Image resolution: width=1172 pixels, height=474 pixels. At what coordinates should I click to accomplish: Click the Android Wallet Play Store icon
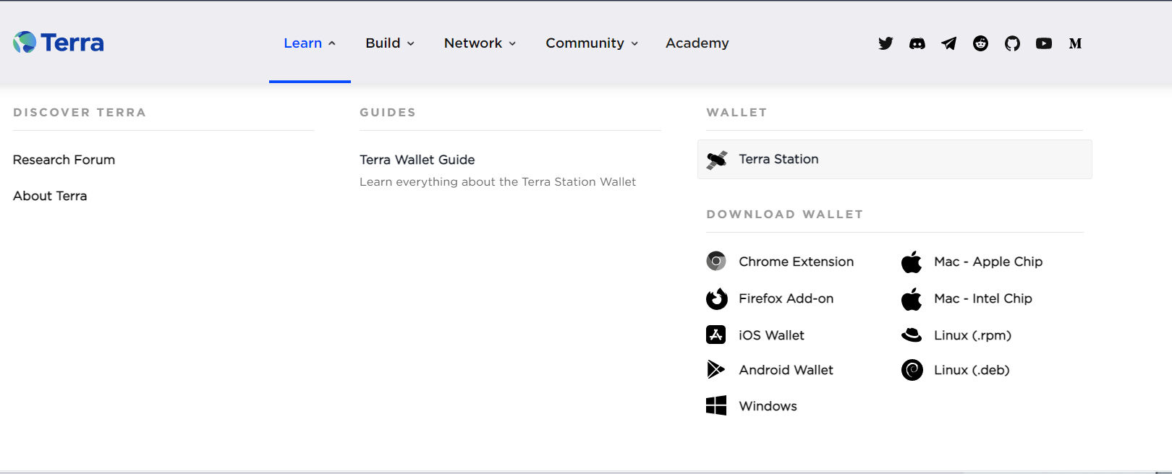[715, 369]
